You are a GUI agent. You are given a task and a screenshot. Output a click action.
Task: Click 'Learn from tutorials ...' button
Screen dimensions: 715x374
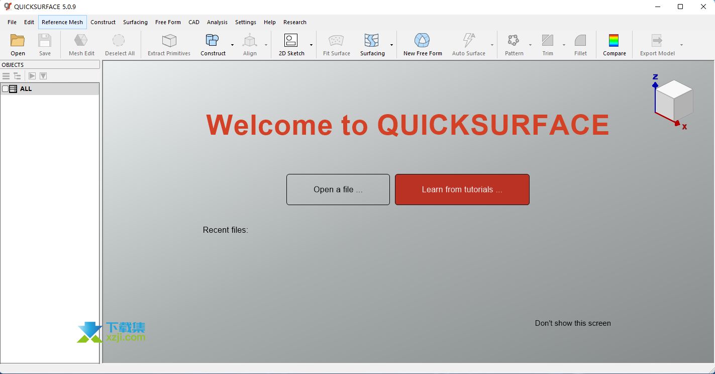coord(462,190)
